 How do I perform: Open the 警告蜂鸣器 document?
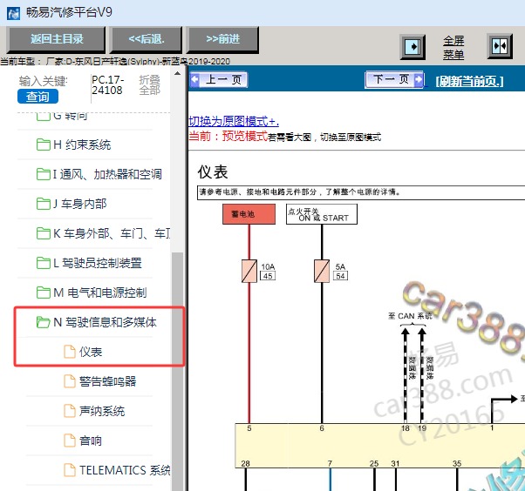pyautogui.click(x=108, y=381)
